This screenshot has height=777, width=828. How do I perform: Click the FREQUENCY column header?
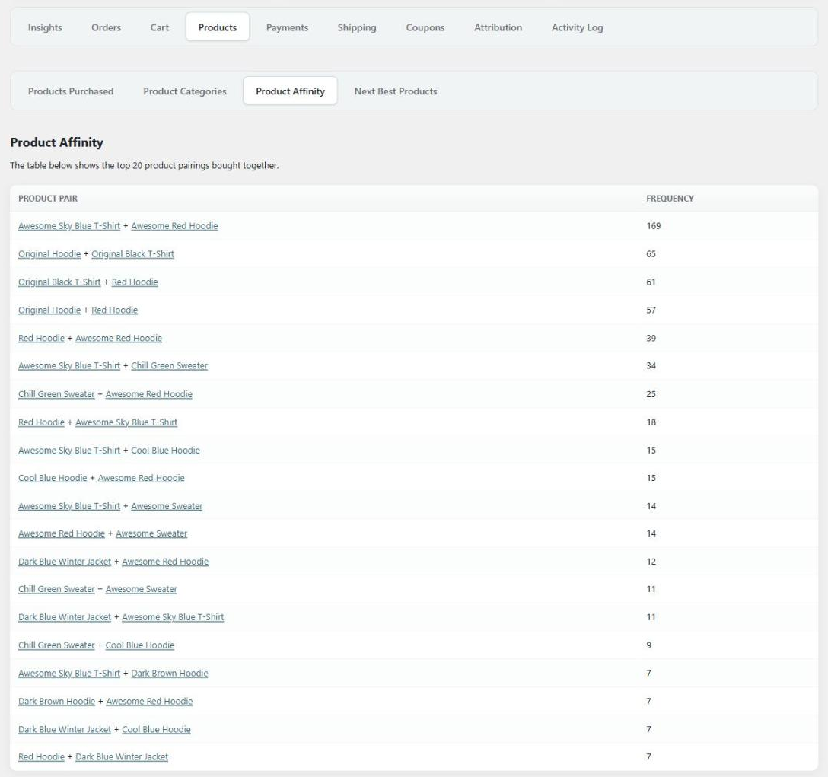(670, 199)
